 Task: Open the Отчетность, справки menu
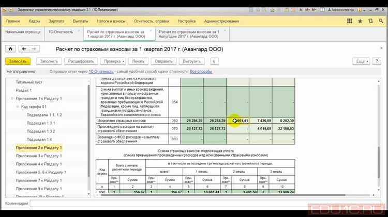pos(152,21)
